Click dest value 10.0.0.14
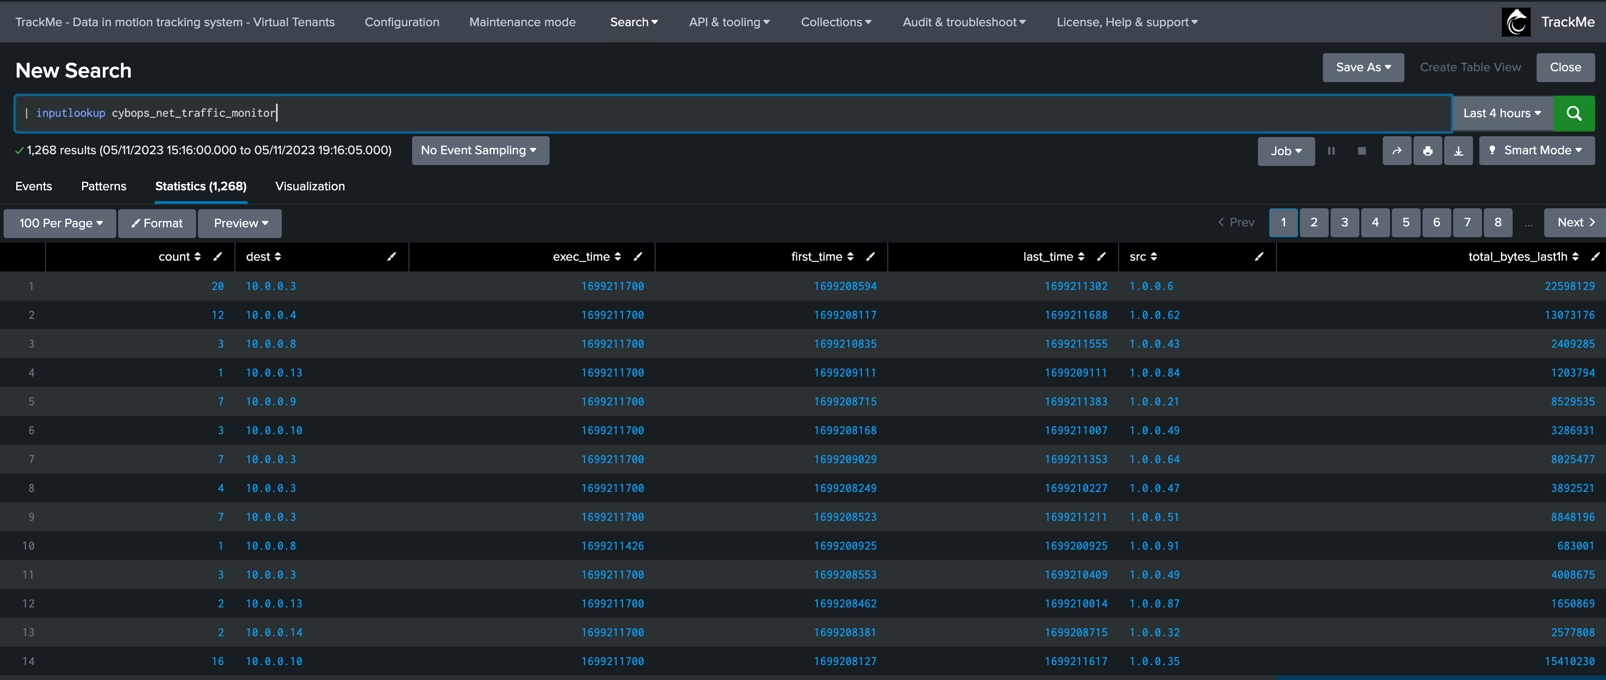The width and height of the screenshot is (1606, 680). (x=274, y=633)
